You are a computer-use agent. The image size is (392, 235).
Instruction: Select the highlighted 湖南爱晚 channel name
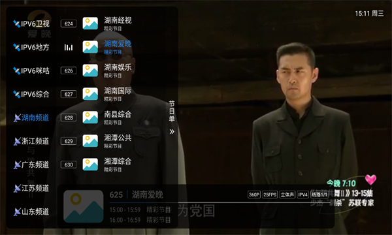pyautogui.click(x=118, y=44)
